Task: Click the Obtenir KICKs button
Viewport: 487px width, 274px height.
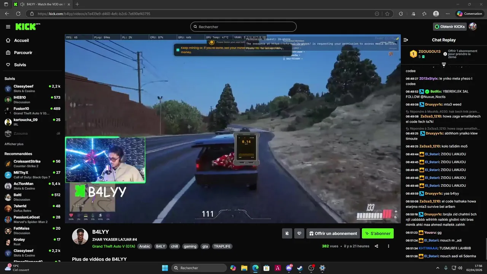Action: pyautogui.click(x=450, y=27)
